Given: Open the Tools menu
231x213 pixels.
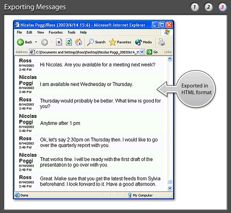Looking at the screenshot, I should click(72, 32).
